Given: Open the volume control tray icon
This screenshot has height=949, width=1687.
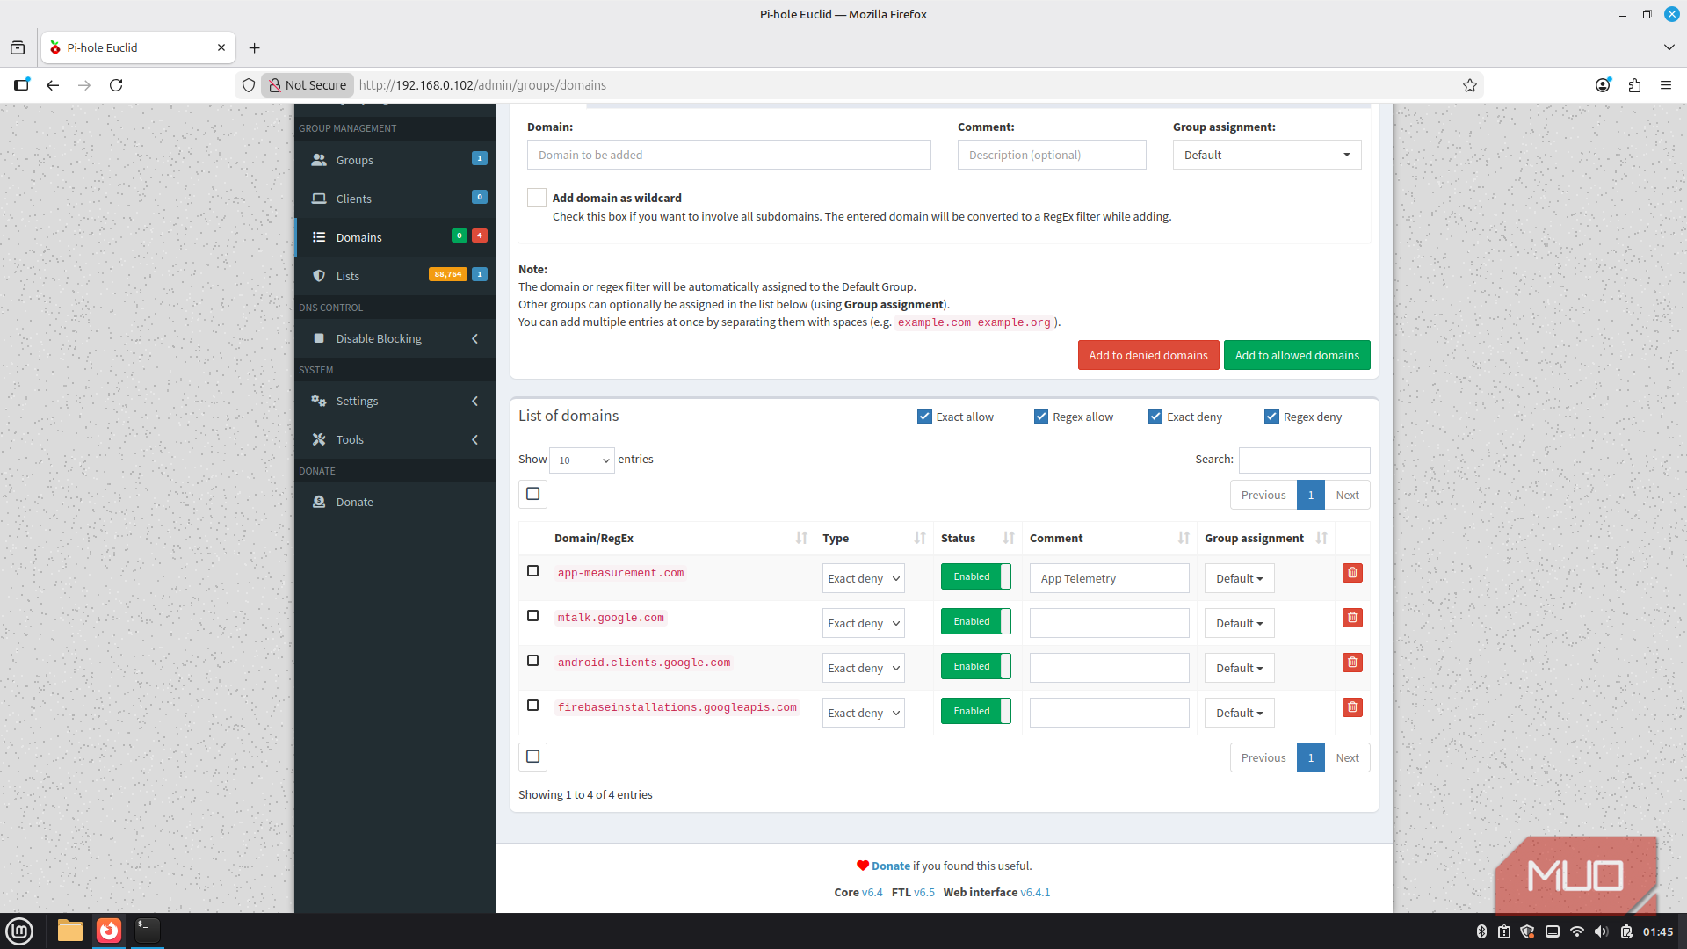Looking at the screenshot, I should 1601,931.
